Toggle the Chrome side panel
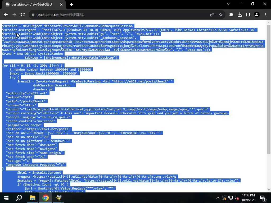Image resolution: width=271 pixels, height=203 pixels. 248,15
